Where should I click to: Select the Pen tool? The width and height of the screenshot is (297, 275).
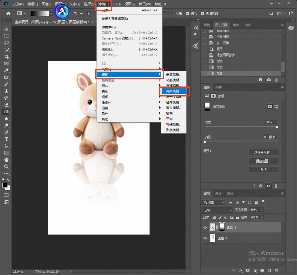[6, 132]
